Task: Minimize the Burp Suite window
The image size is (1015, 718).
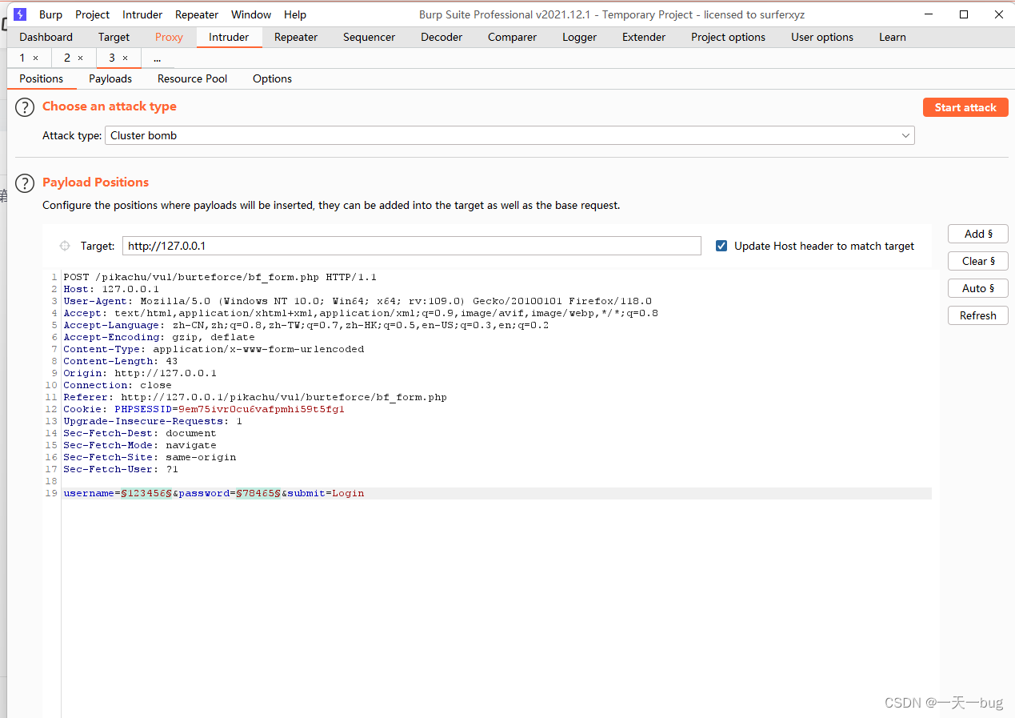Action: [929, 14]
